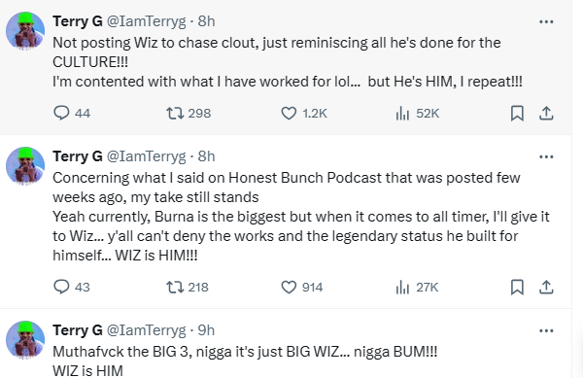
Task: Share the first tweet about CULTURE
Action: [546, 113]
